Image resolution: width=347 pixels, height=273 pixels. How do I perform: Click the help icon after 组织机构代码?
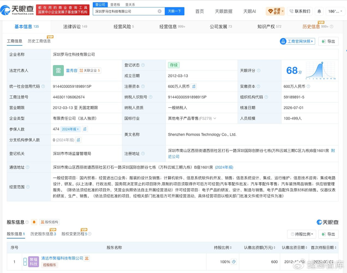(x=266, y=97)
